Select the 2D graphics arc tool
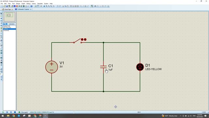 1,55
